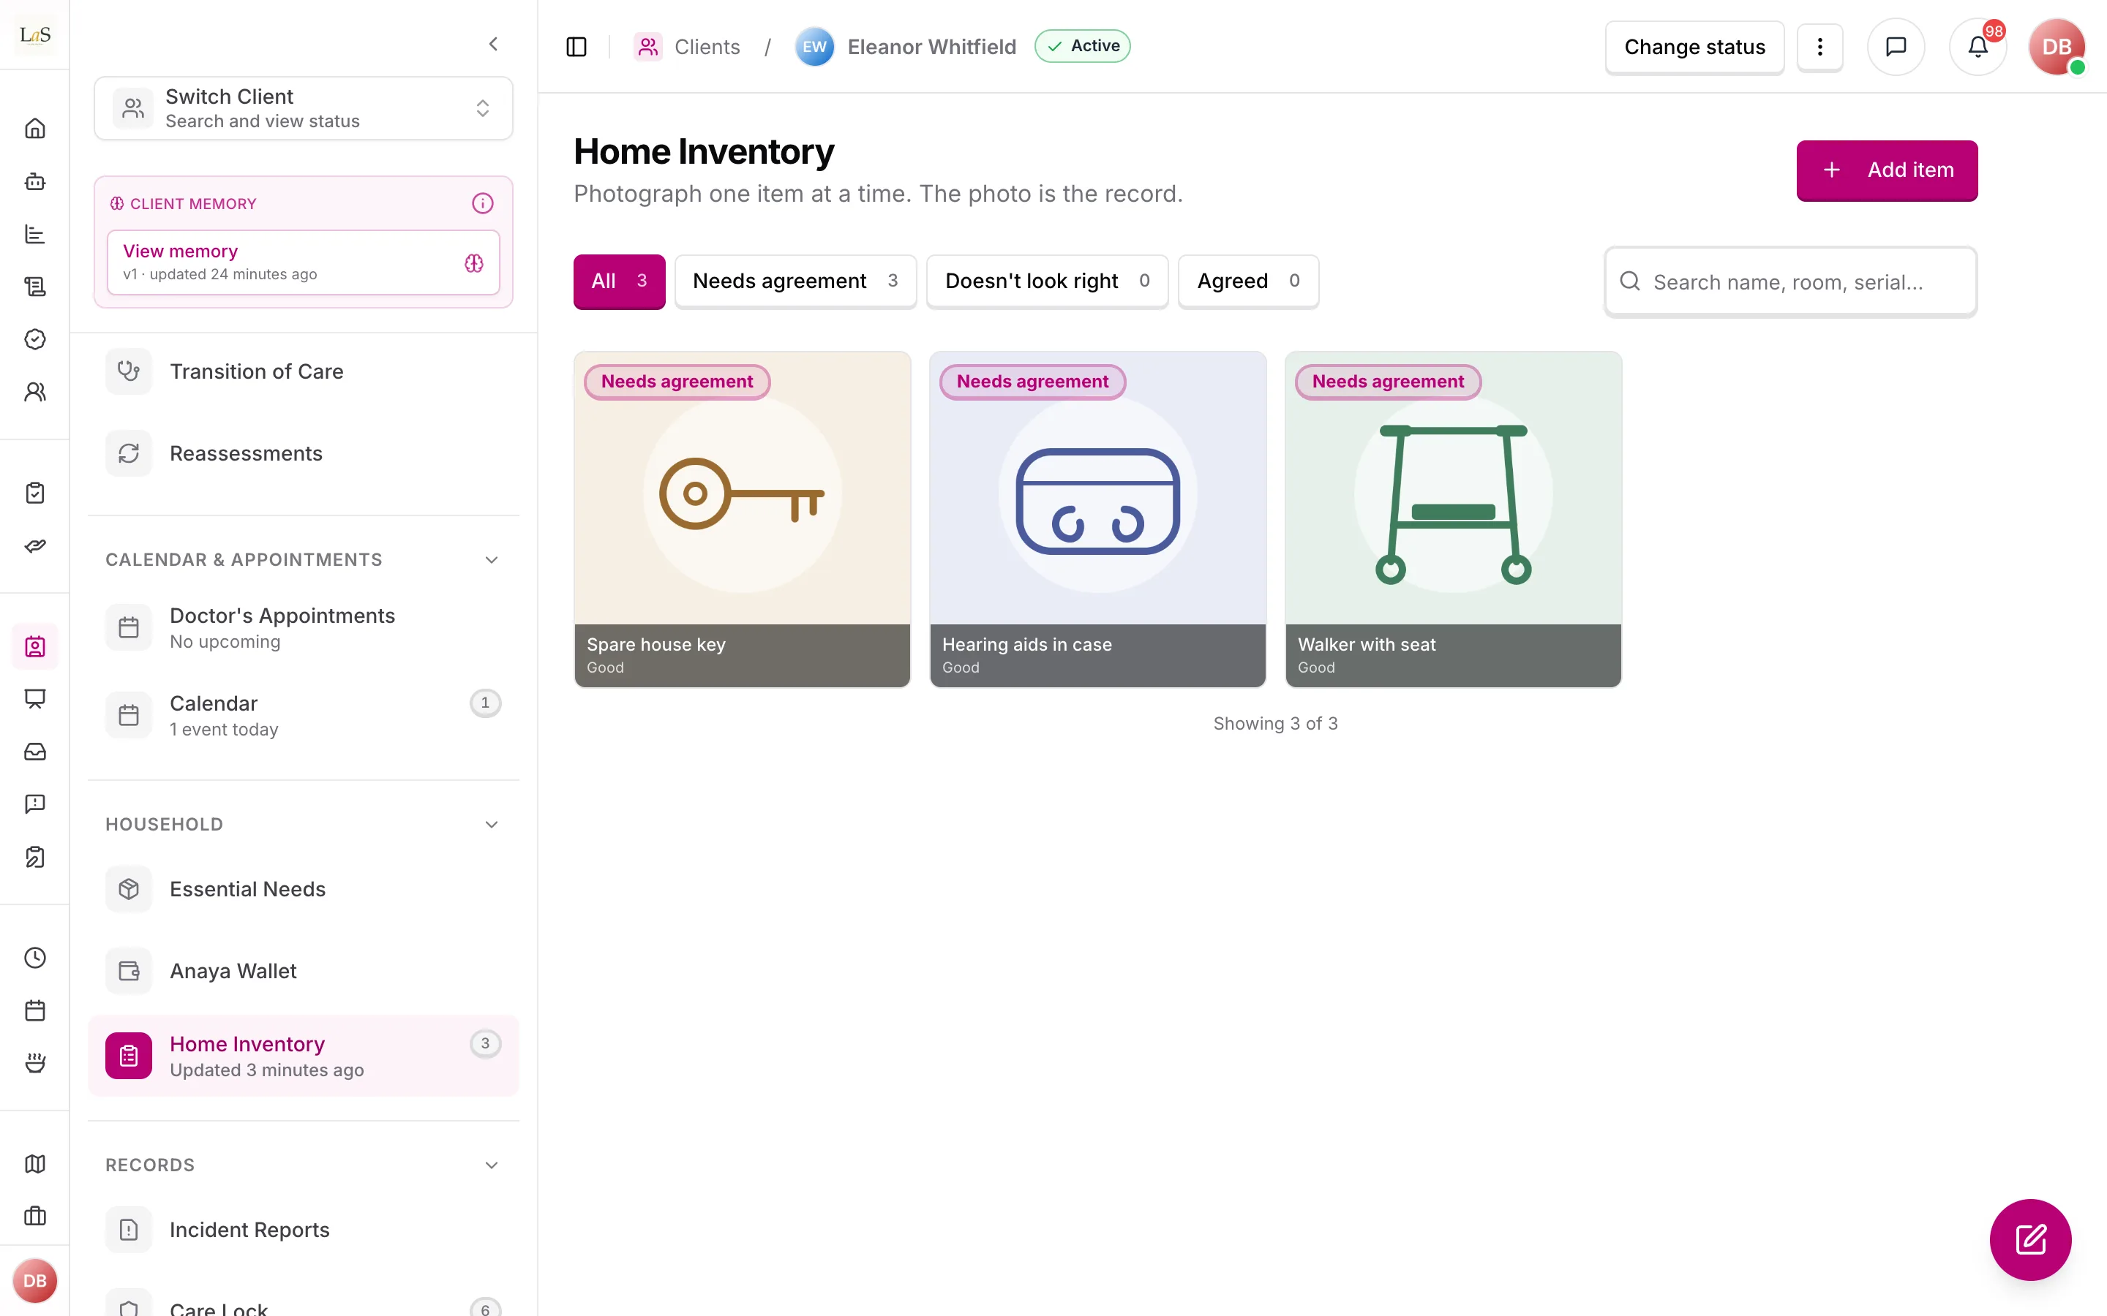Open the chat messages icon in header
Viewport: 2107px width, 1316px height.
[1896, 46]
